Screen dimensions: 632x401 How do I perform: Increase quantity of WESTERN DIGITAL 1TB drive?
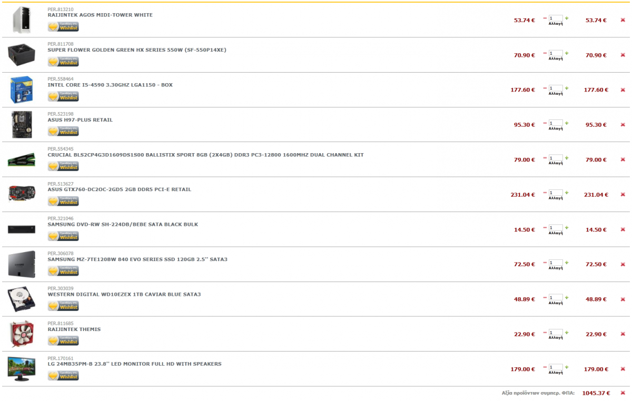(x=567, y=297)
